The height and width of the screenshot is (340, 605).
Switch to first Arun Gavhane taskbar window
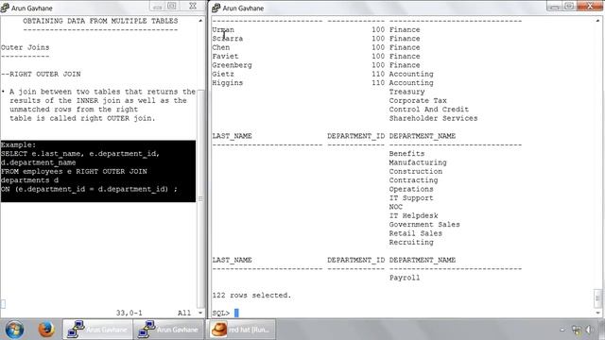click(x=97, y=330)
